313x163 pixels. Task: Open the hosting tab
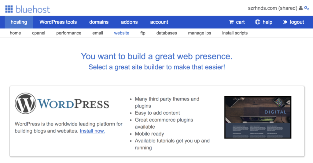pyautogui.click(x=19, y=22)
